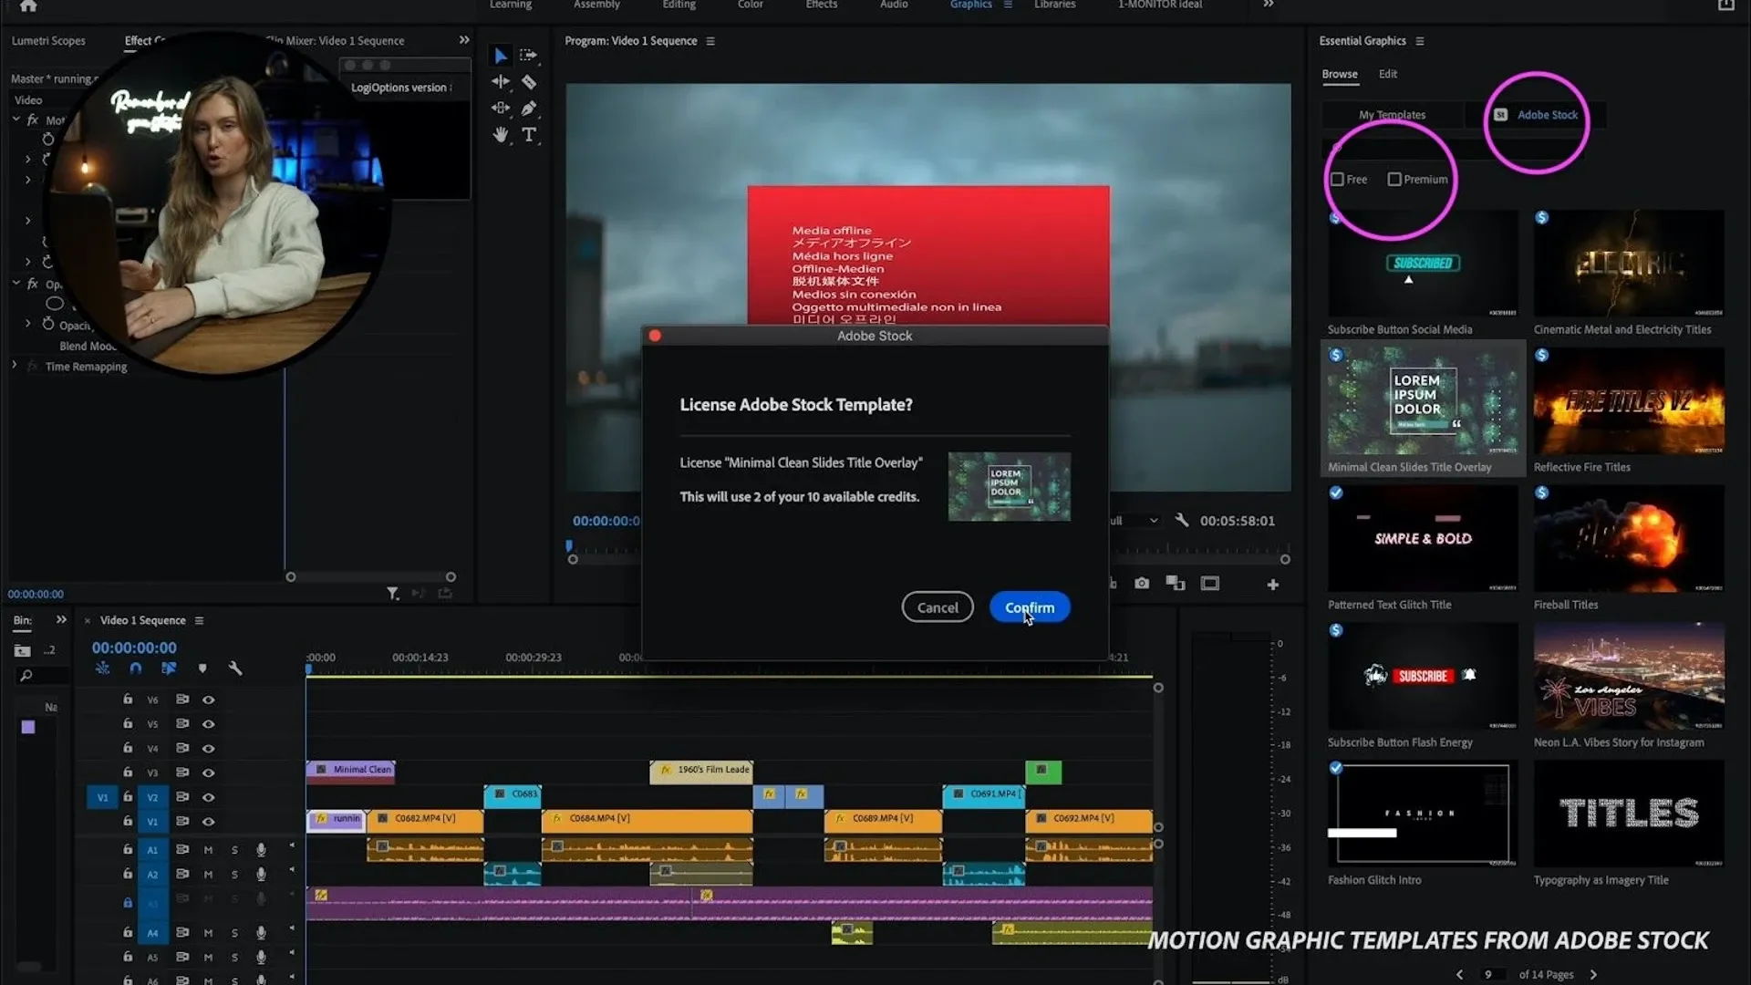Select the Razor tool
The height and width of the screenshot is (985, 1751).
pos(529,82)
